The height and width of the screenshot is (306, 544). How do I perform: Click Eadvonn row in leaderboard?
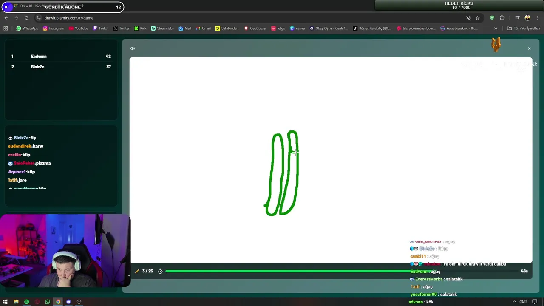coord(61,56)
